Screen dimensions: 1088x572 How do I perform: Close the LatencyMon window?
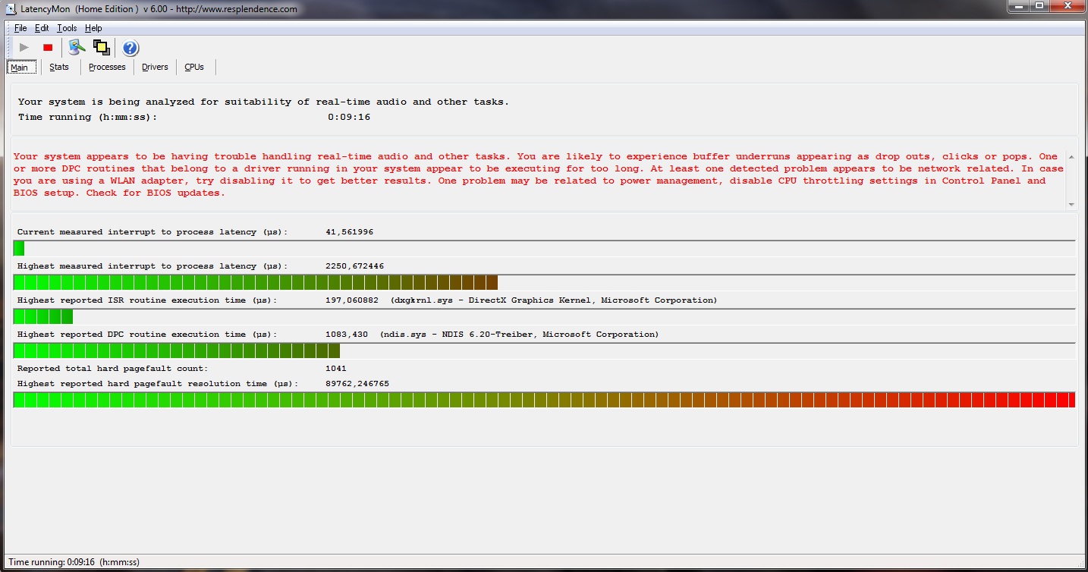pos(1067,7)
